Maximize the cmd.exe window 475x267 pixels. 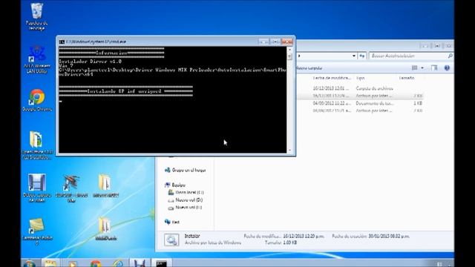pyautogui.click(x=275, y=42)
